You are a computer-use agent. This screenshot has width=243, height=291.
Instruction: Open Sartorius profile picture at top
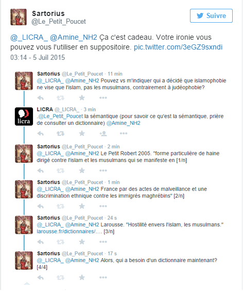tap(19, 17)
